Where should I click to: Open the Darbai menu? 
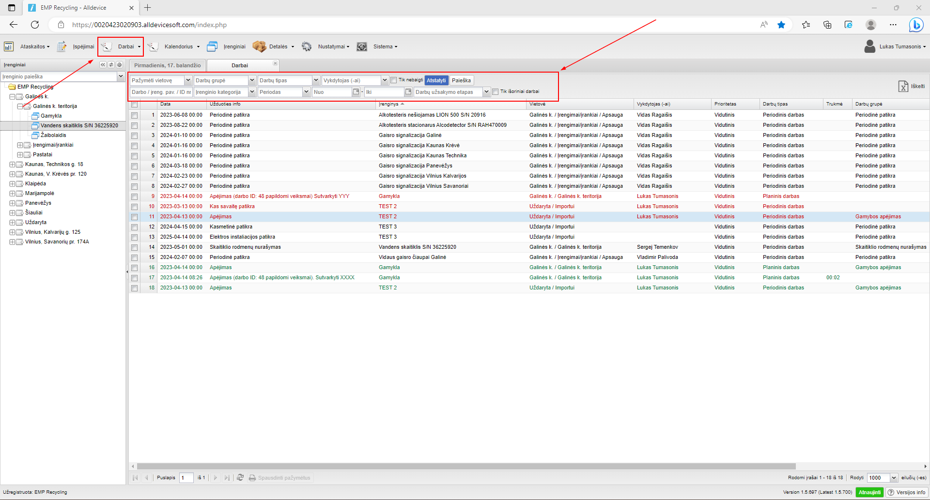coord(126,46)
